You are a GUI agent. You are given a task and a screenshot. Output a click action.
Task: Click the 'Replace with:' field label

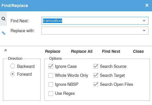(x=23, y=31)
